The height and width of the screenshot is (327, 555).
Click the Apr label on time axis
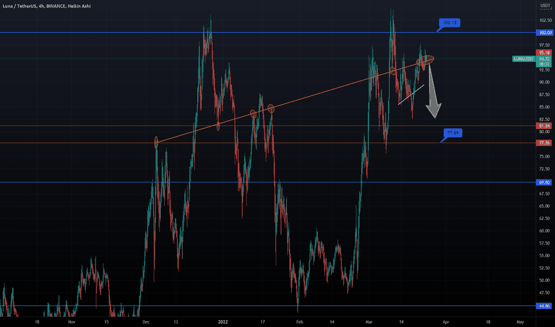click(x=445, y=322)
